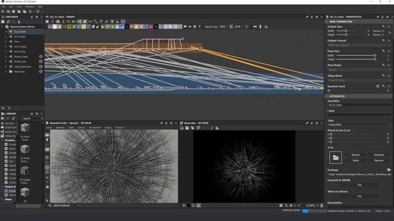
Task: Click the horizontal link display icon after Parent Size
Action: tap(255, 26)
